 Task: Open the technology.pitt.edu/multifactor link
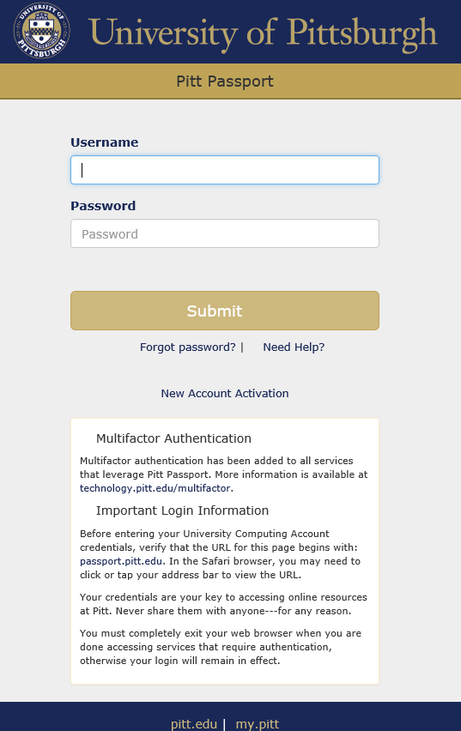pos(155,488)
